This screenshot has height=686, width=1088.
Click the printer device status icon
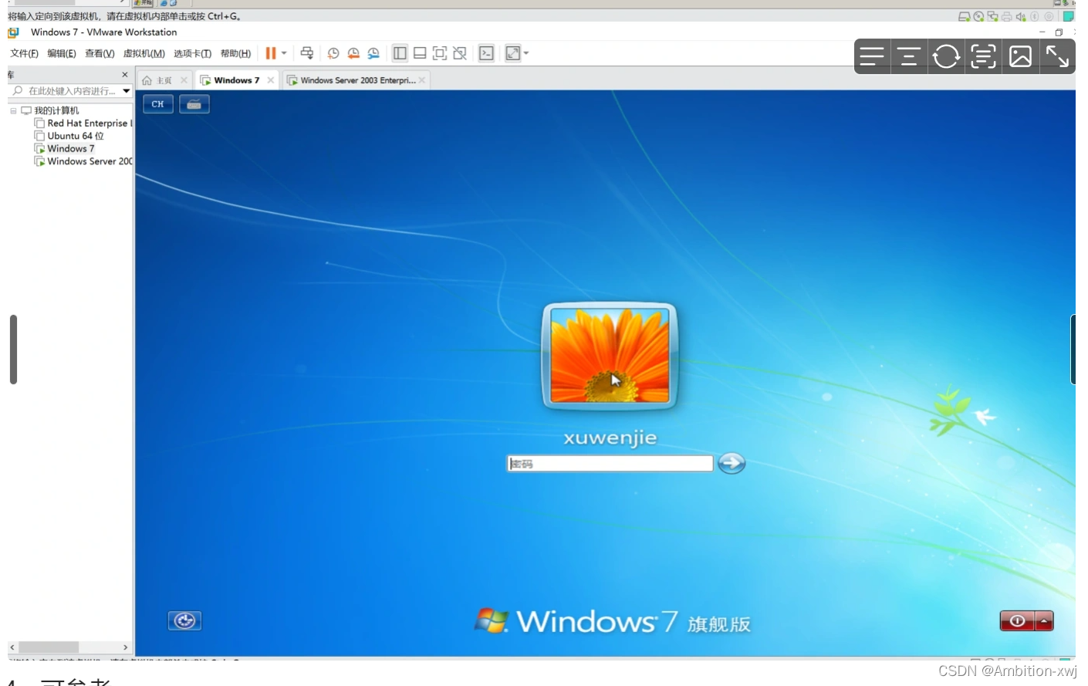coord(1006,16)
